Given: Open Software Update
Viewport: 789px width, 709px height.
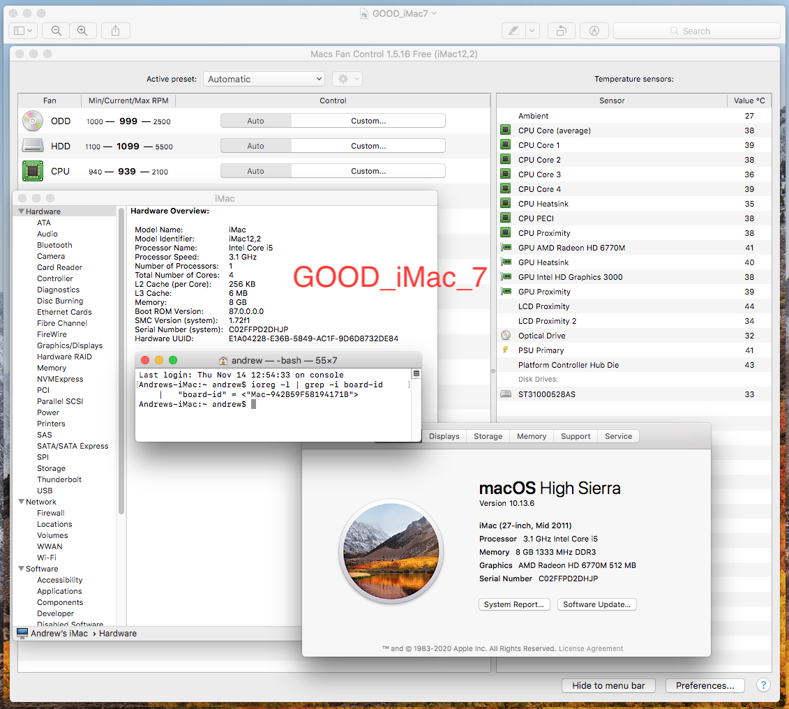Looking at the screenshot, I should [x=596, y=604].
